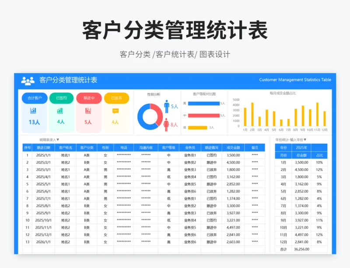Expand the 明细表录入 dropdown arrow

click(x=58, y=140)
